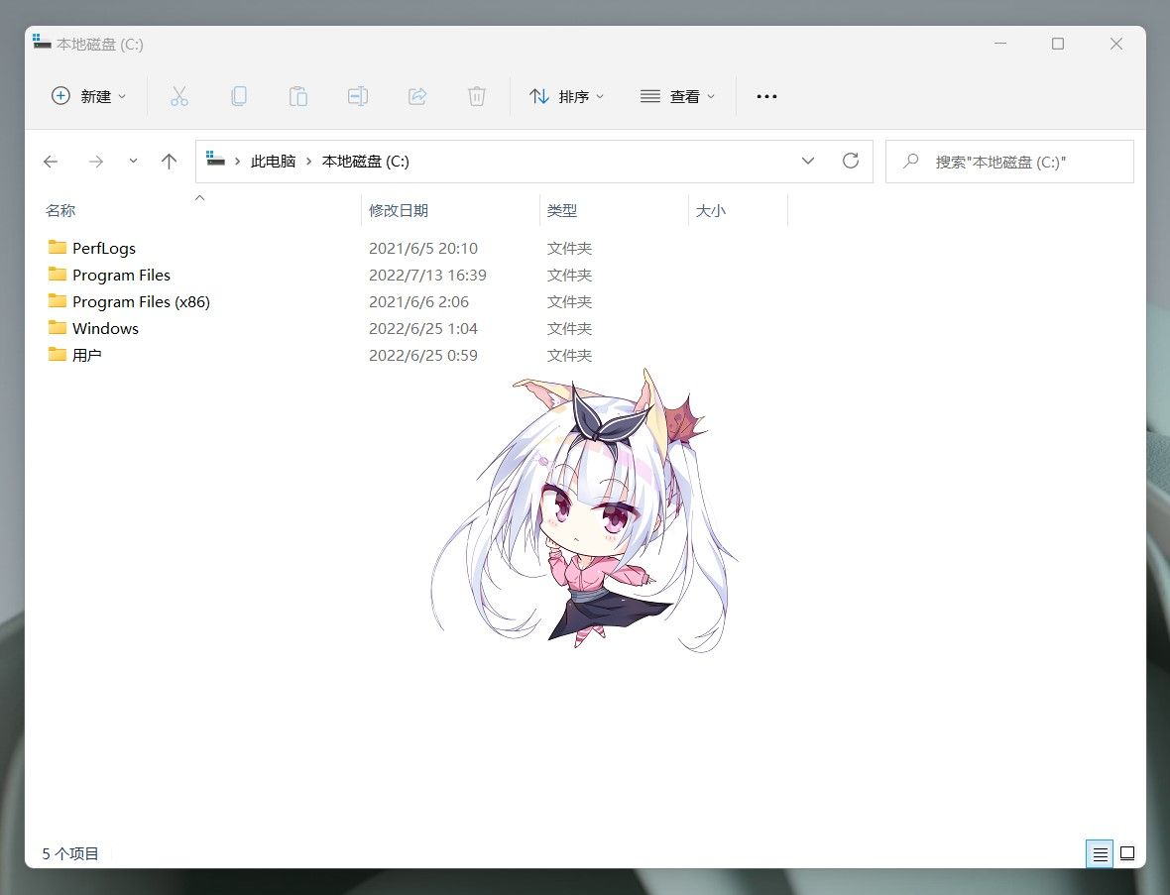Select 此电脑 in the address breadcrumb
Viewport: 1170px width, 895px height.
point(273,162)
